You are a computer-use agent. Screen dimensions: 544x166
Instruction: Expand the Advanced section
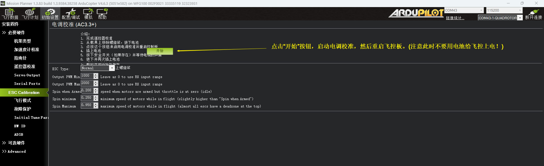click(14, 152)
